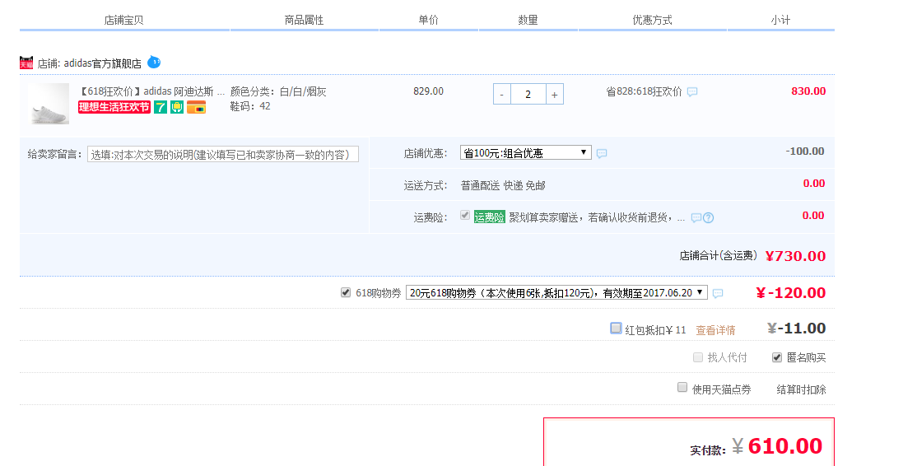Click the store discount amount -100.00
The width and height of the screenshot is (903, 466).
[805, 151]
